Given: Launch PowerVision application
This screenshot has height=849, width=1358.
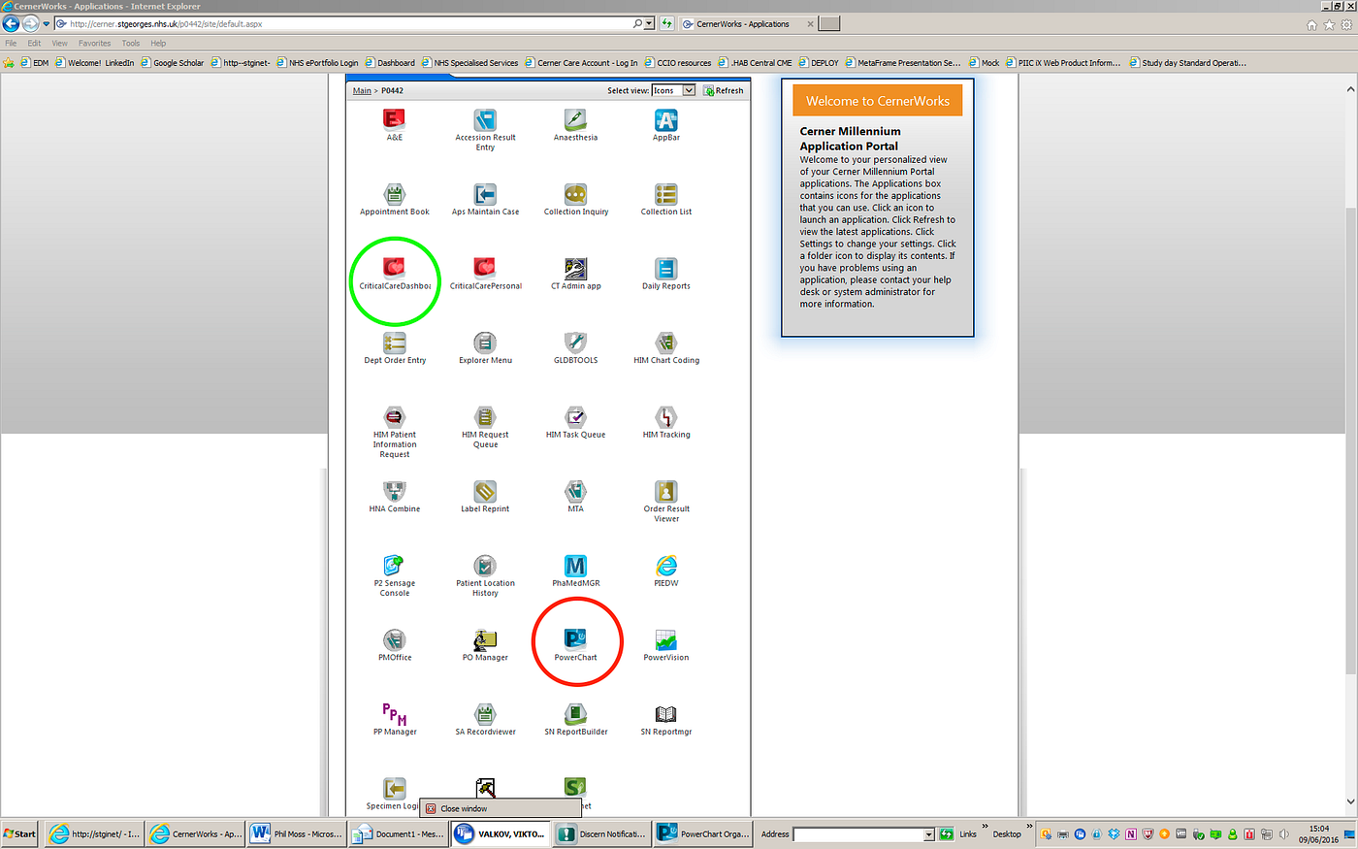Looking at the screenshot, I should click(x=666, y=640).
